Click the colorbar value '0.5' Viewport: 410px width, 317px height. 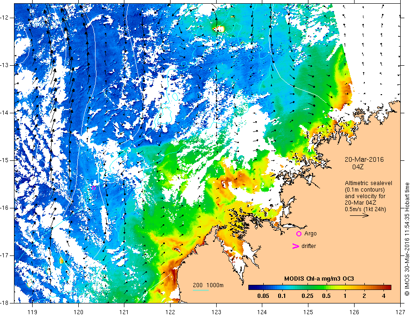coord(326,296)
